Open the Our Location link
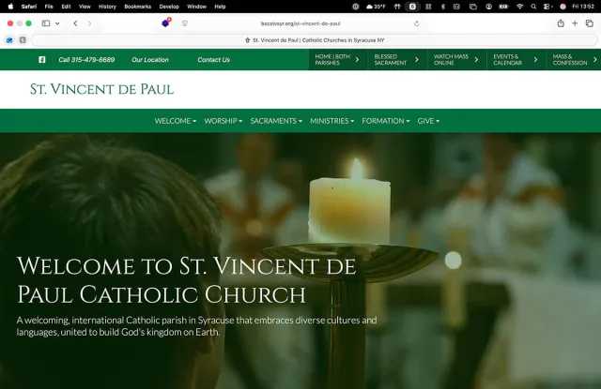The height and width of the screenshot is (389, 601). [x=150, y=60]
